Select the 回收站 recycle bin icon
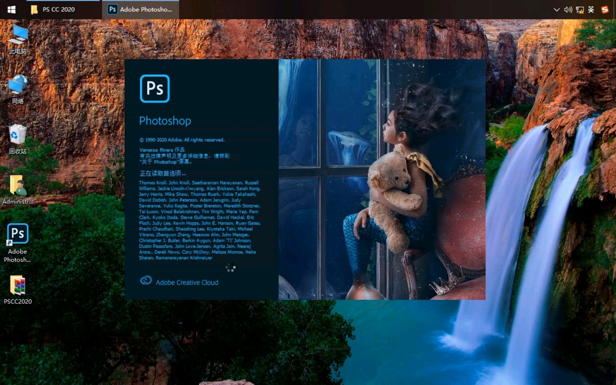The image size is (616, 385). [18, 139]
